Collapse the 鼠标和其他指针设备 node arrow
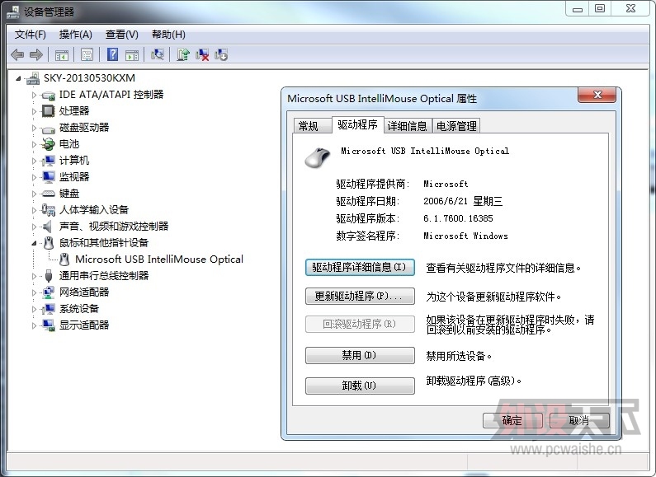The image size is (656, 477). 35,243
